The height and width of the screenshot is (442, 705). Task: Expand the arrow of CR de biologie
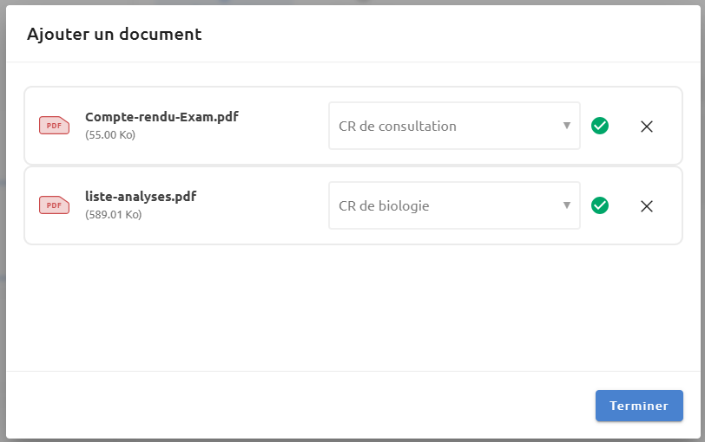[567, 205]
